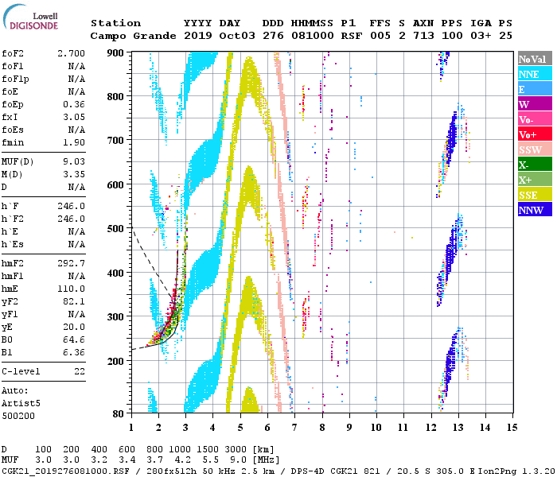Click the 15 MHz frequency axis label
557x477 pixels.
point(512,428)
